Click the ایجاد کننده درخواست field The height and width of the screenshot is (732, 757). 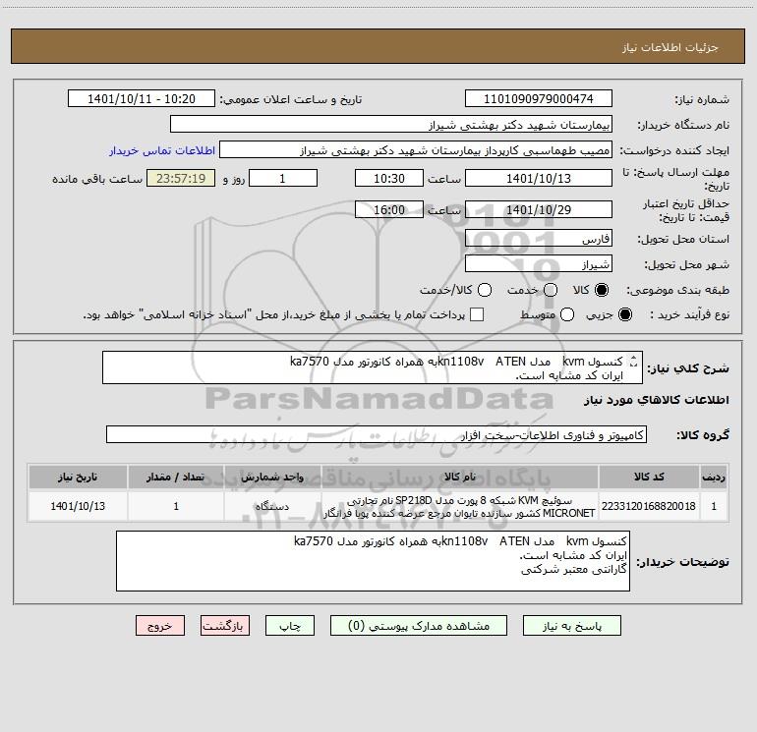(416, 150)
